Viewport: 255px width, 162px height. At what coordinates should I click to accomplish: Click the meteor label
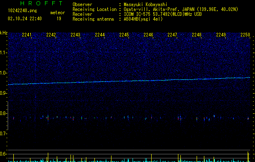(x=58, y=13)
